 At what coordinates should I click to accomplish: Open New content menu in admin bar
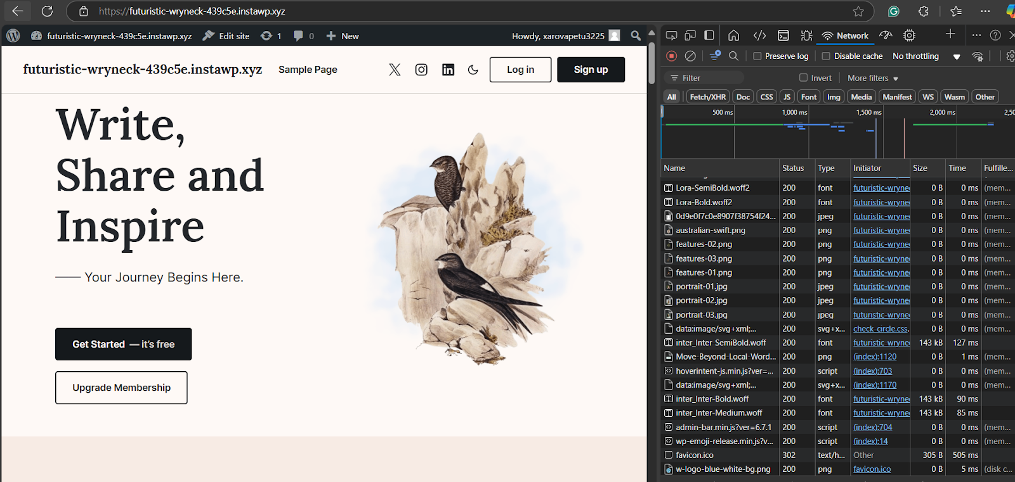[342, 36]
